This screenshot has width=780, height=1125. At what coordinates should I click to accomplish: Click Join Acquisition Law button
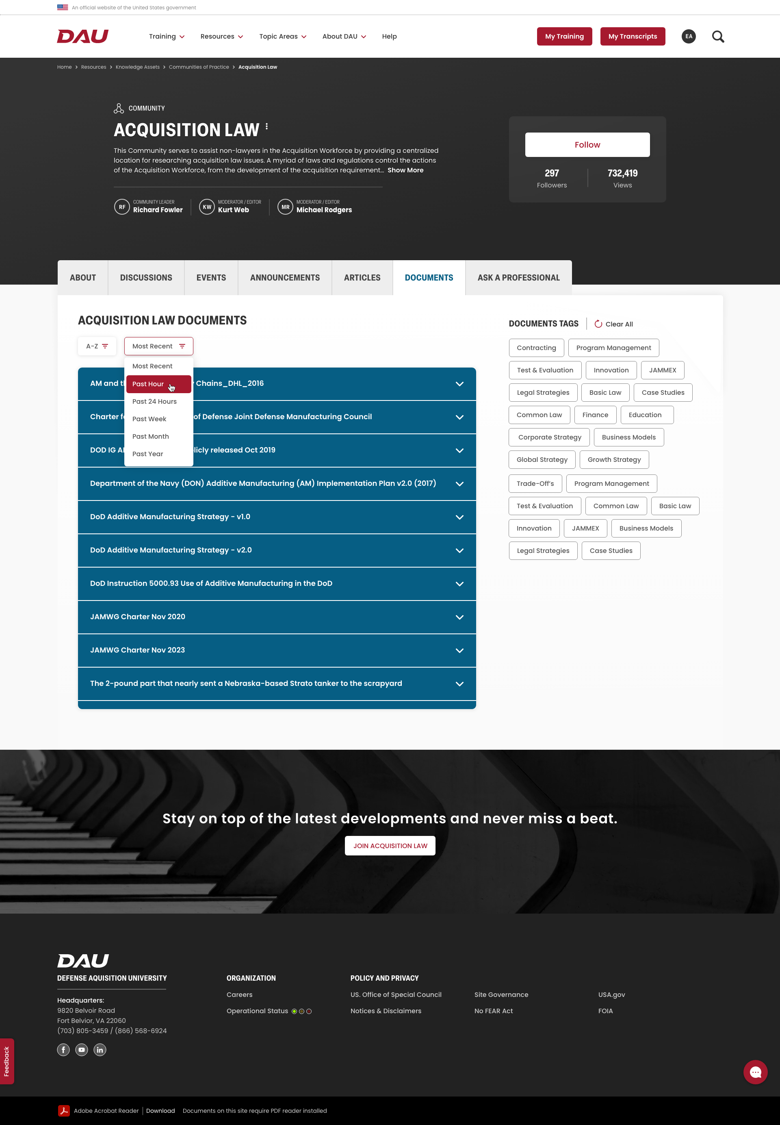tap(390, 846)
